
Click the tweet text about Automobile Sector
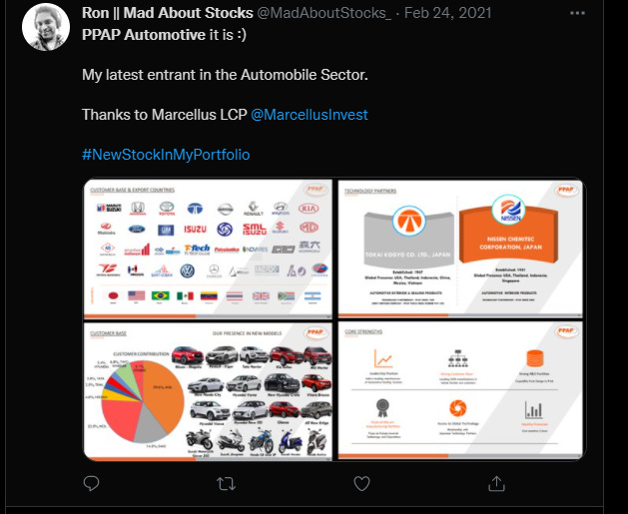point(225,75)
